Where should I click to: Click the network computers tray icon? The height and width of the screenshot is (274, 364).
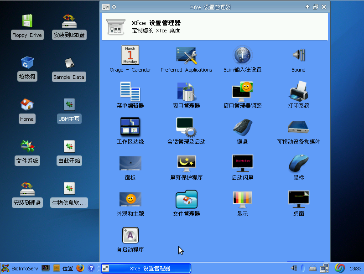(x=324, y=268)
